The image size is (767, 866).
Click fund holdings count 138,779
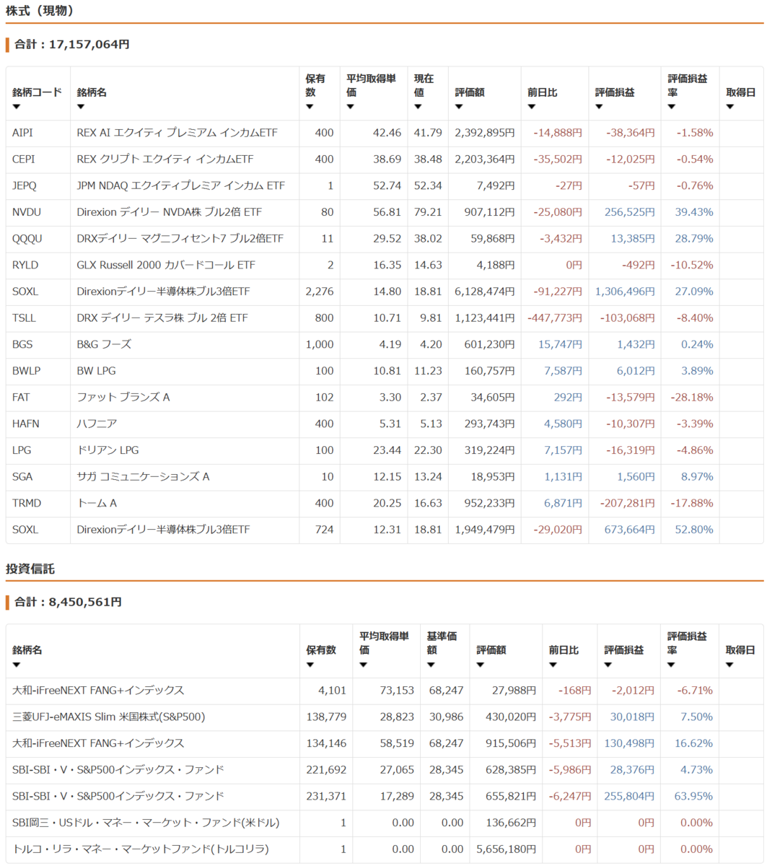click(x=326, y=717)
